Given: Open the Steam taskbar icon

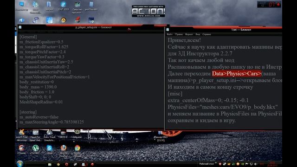Looking at the screenshot, I should (x=75, y=164).
